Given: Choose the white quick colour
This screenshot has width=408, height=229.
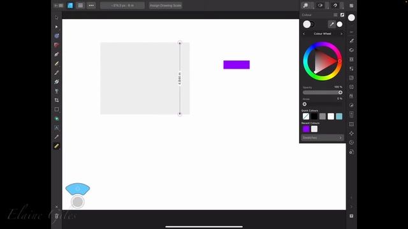Looking at the screenshot, I should [331, 116].
